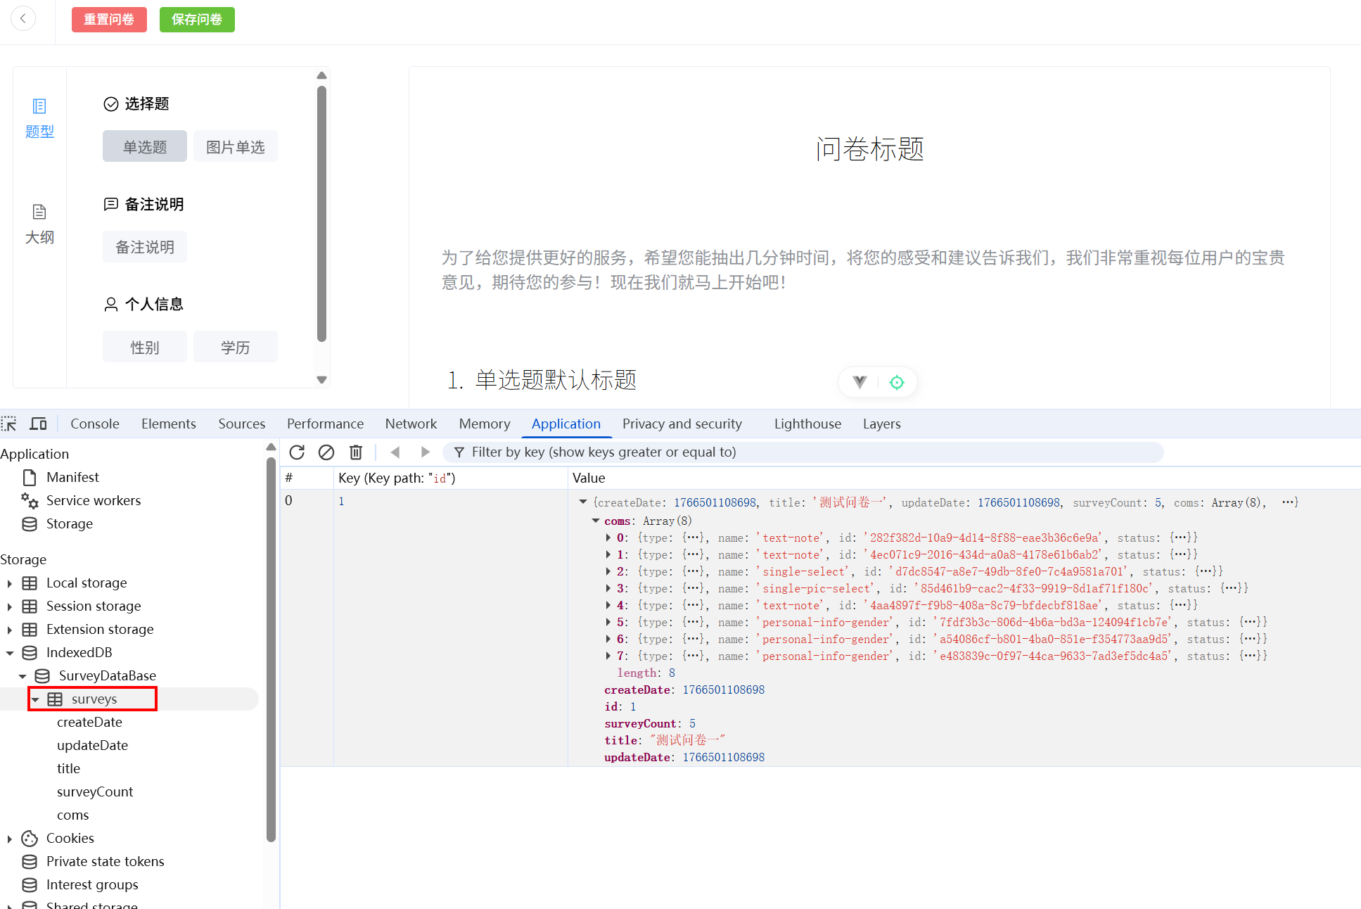Open the Console tab
The height and width of the screenshot is (909, 1361).
(x=95, y=424)
